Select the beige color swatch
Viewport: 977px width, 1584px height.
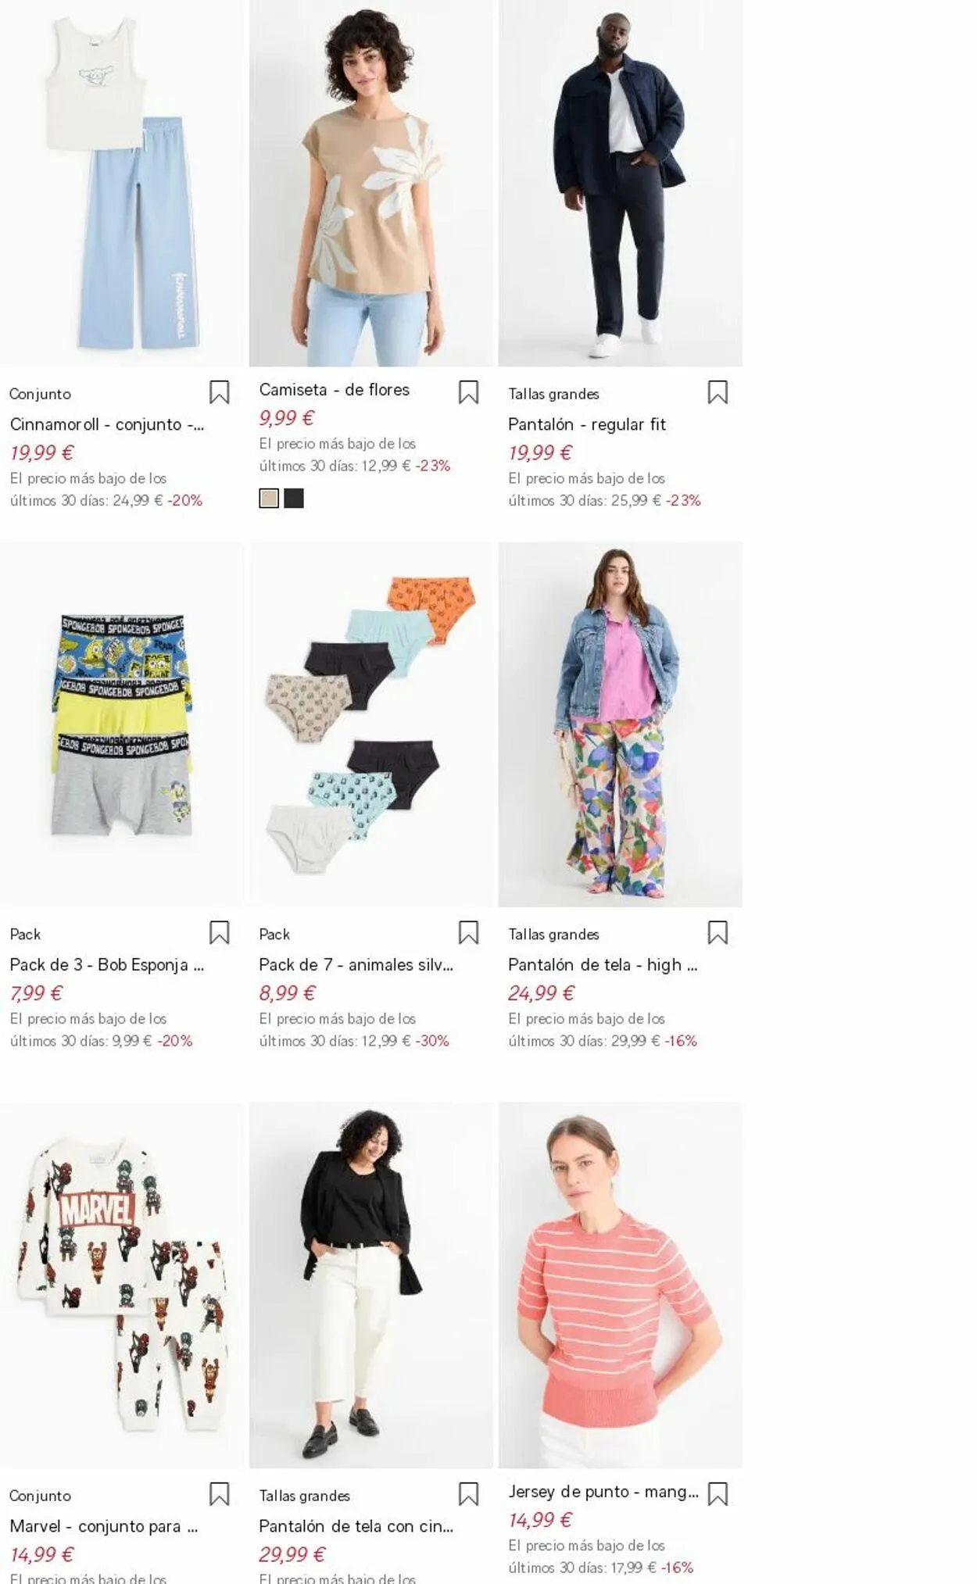[269, 499]
